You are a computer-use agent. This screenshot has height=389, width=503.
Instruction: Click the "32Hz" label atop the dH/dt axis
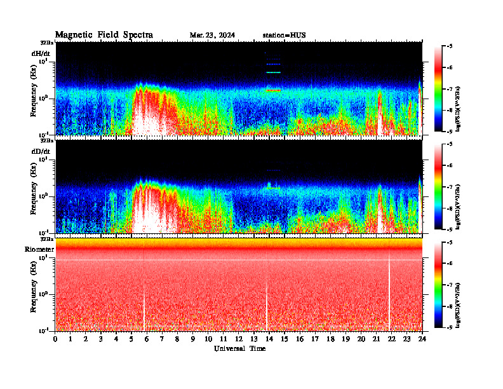pyautogui.click(x=47, y=43)
